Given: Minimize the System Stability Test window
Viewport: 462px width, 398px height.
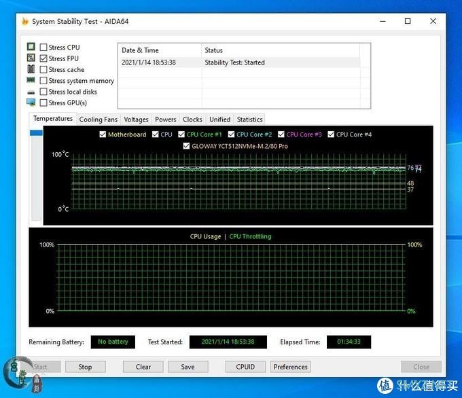Looking at the screenshot, I should 383,21.
